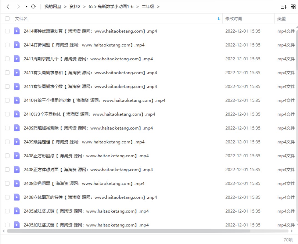Screen dimensions: 298x244
Task: Click the horizontal scrollbar right arrow
Action: [x=292, y=231]
